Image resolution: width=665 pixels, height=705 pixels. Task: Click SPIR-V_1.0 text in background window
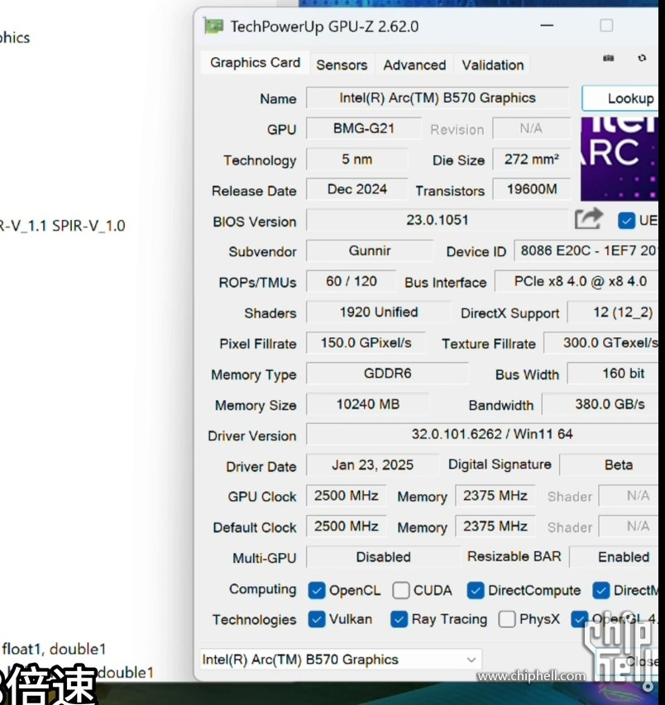89,226
